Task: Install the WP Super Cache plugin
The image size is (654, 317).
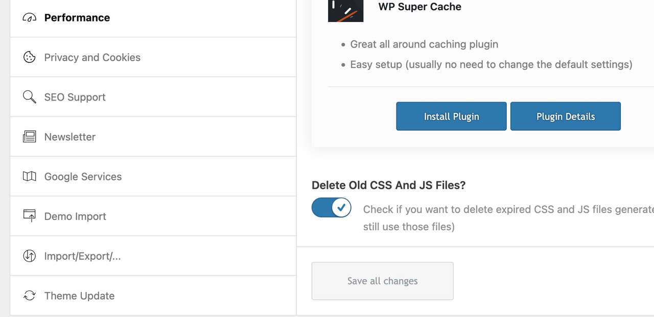Action: pos(452,116)
